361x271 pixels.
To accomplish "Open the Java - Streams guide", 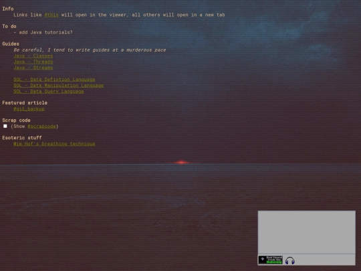I will coord(33,68).
